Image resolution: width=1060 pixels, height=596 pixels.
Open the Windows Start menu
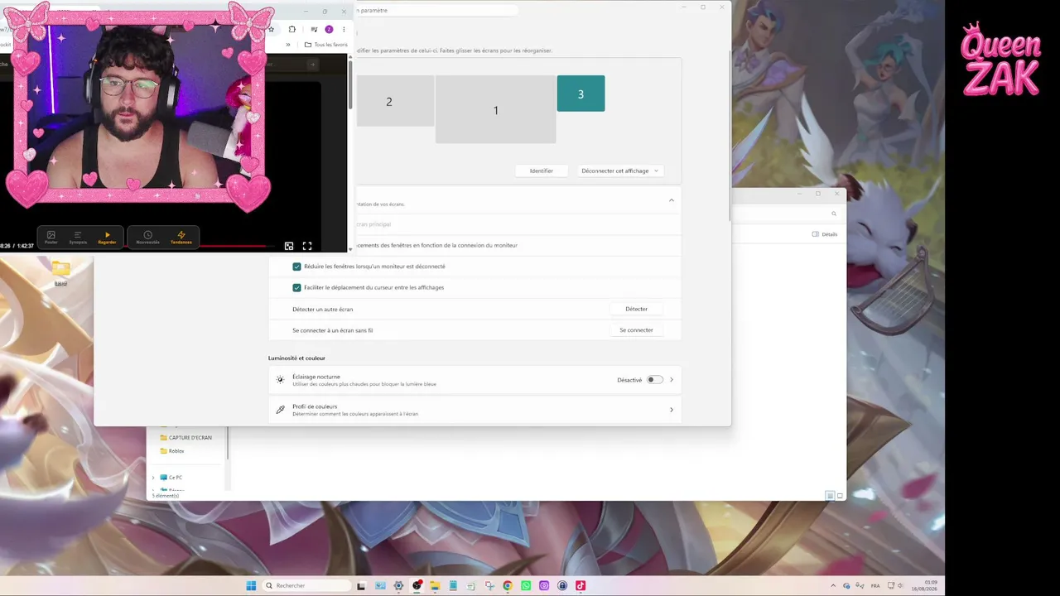(x=251, y=586)
